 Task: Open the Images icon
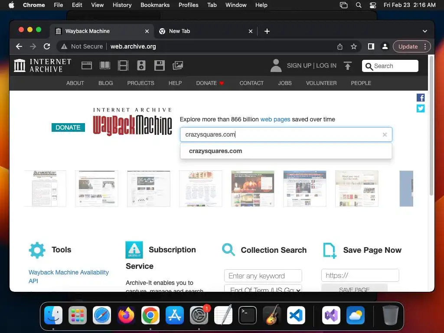[x=178, y=65]
